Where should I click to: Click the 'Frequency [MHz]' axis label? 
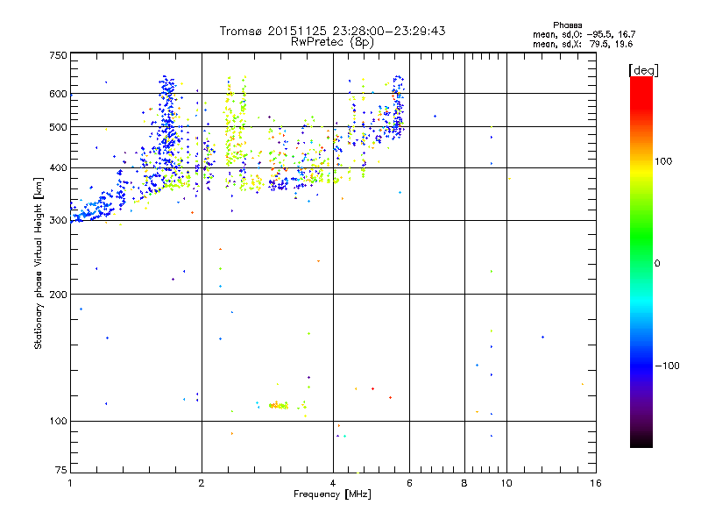[x=332, y=494]
